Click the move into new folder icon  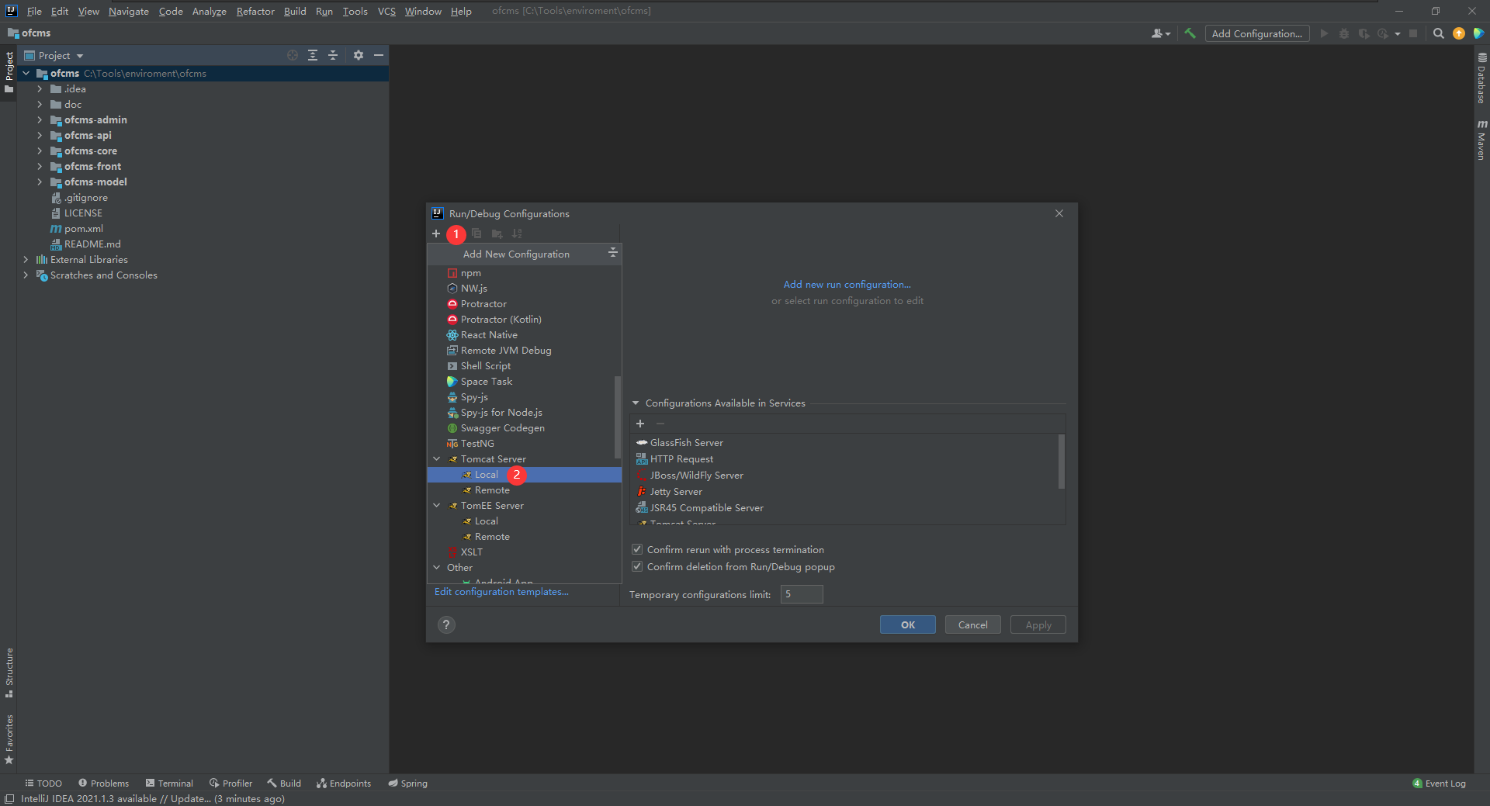pos(497,233)
